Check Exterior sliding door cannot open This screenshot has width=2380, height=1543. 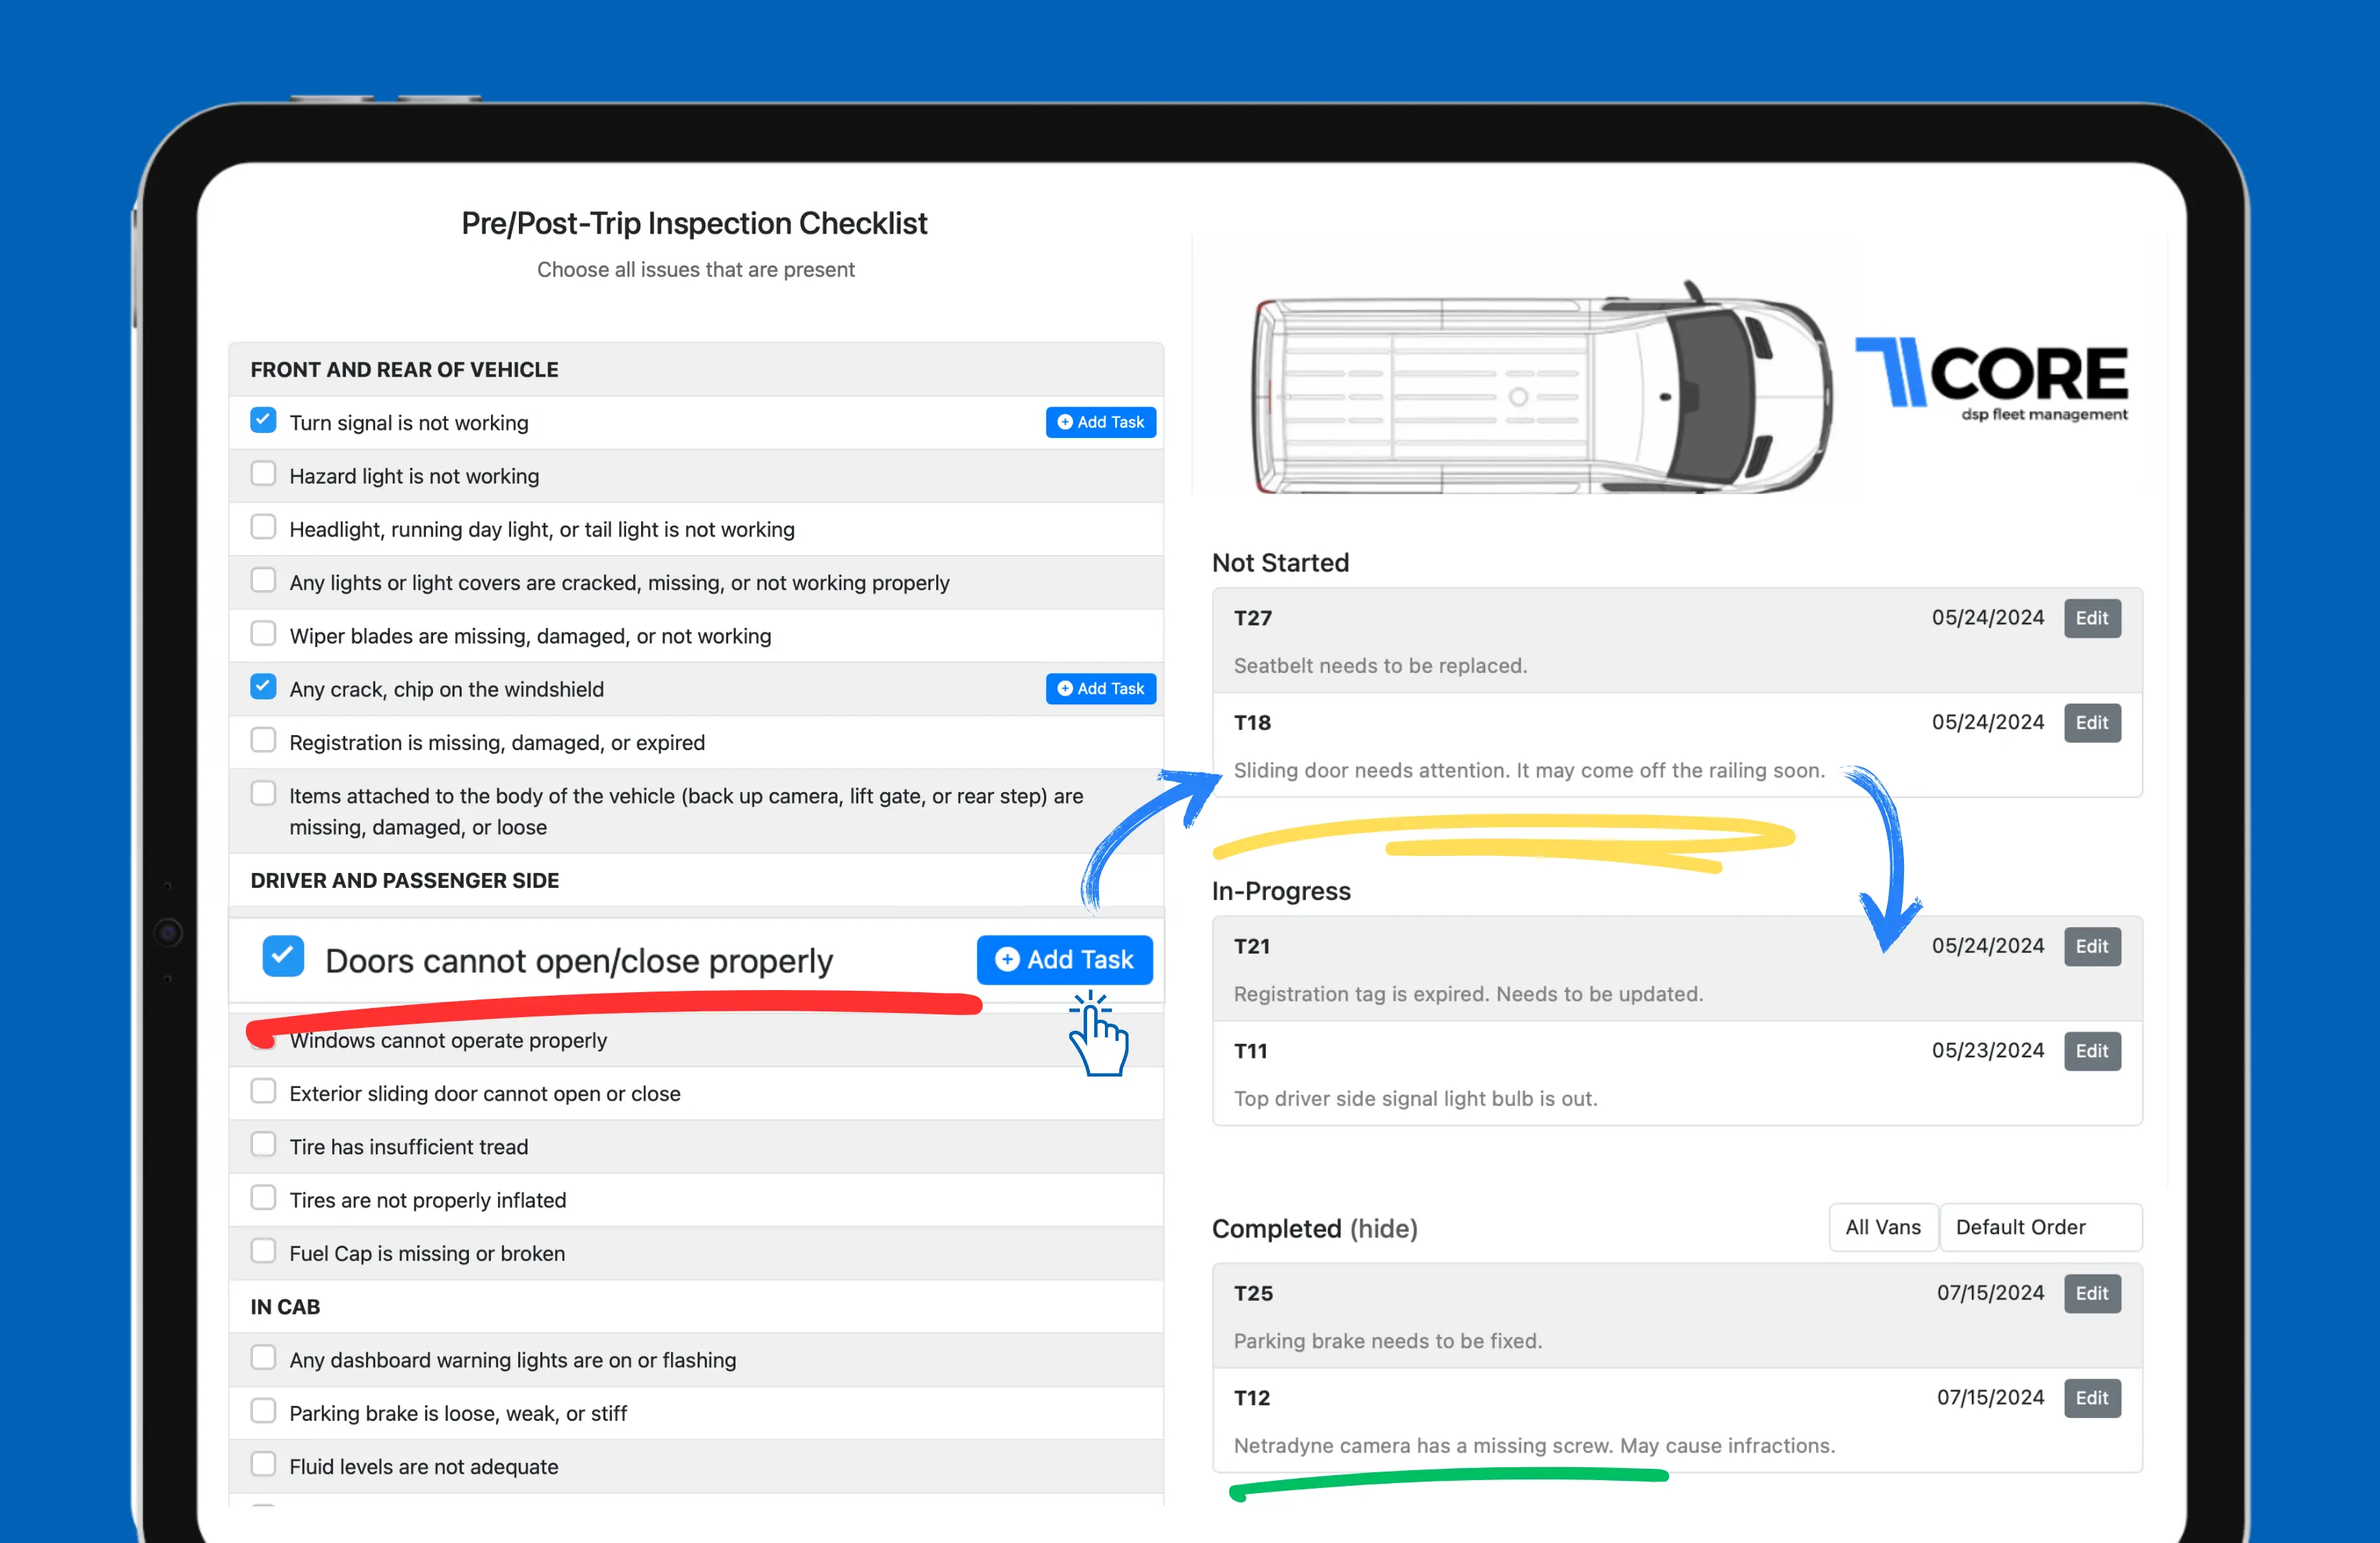click(x=263, y=1092)
